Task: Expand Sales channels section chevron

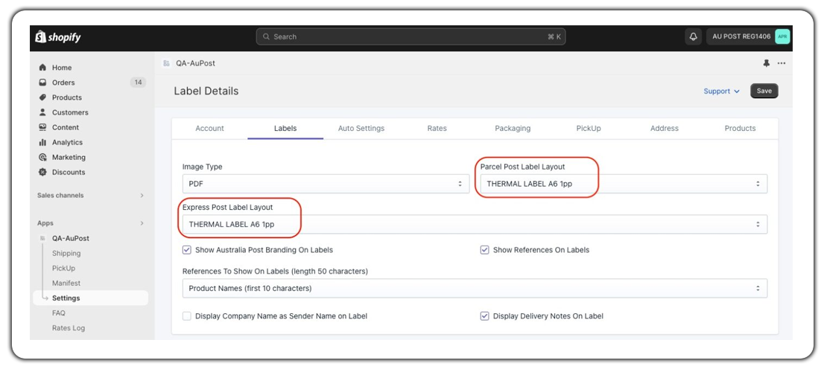Action: coord(142,195)
